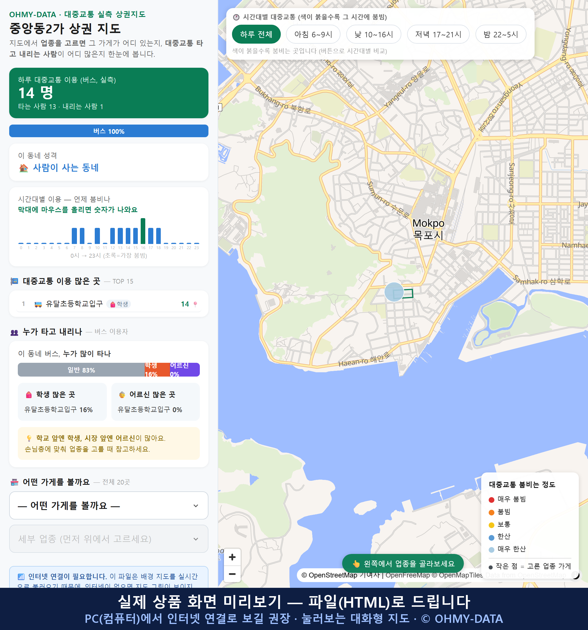Screen dimensions: 588x630
Task: Click the Mokpo 목포시 city label on map
Action: click(428, 229)
